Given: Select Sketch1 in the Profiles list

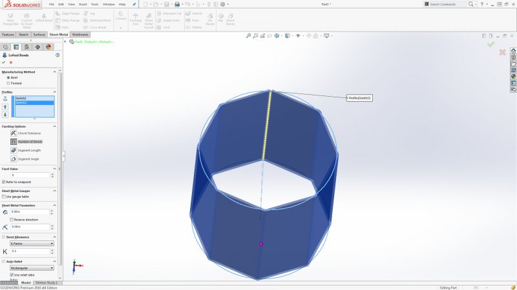Looking at the screenshot, I should [34, 99].
